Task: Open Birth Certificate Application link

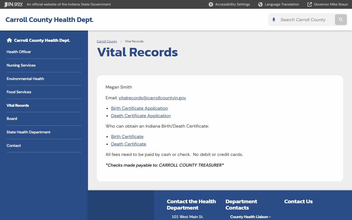Action: 139,108
